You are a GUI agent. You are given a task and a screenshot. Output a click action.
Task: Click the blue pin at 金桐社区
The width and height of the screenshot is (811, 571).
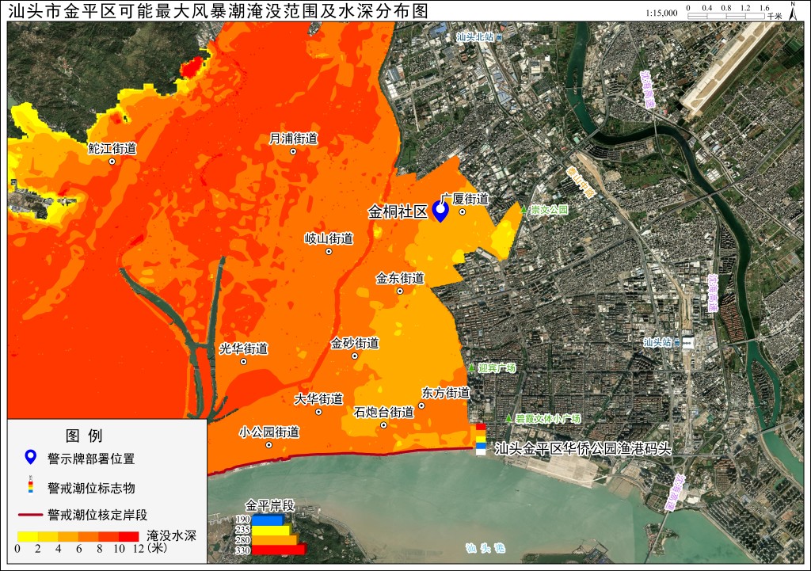440,211
